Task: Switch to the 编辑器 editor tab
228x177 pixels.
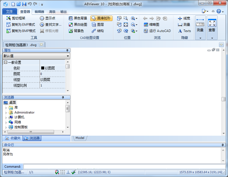Action: [39, 12]
